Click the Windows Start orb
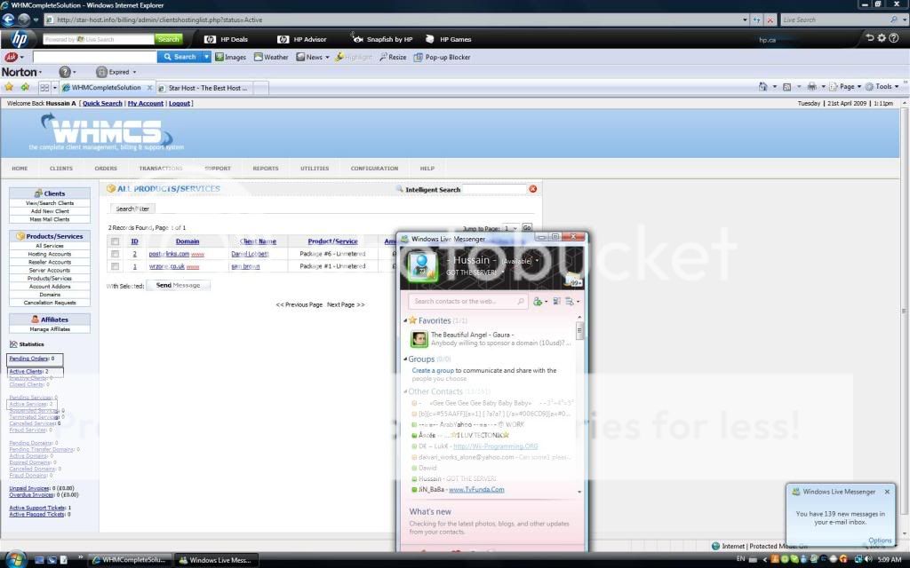The width and height of the screenshot is (910, 568). click(16, 559)
